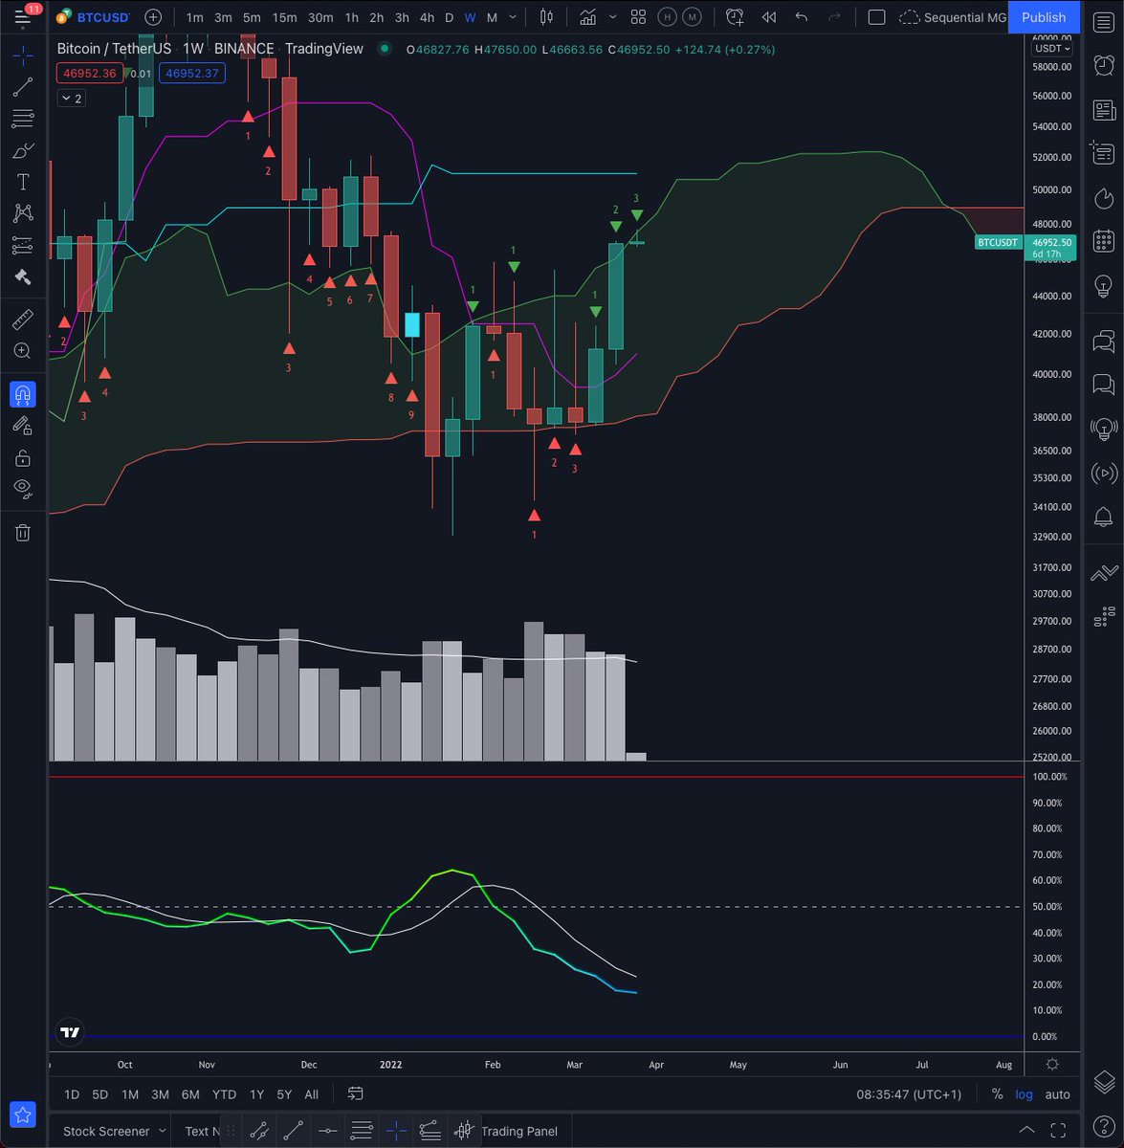Click the blue buy price 46952.37 button
The image size is (1124, 1148).
point(192,73)
